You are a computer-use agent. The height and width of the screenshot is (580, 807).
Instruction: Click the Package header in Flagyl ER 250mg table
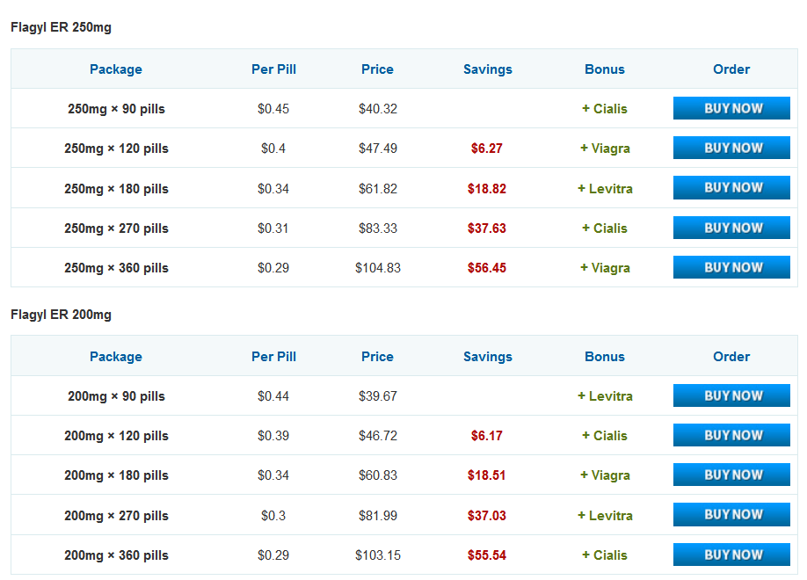[116, 69]
